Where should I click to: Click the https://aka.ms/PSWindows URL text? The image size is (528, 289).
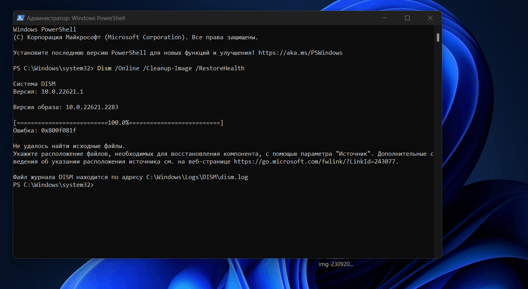pyautogui.click(x=300, y=53)
